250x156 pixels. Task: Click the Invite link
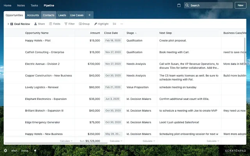tap(25, 151)
